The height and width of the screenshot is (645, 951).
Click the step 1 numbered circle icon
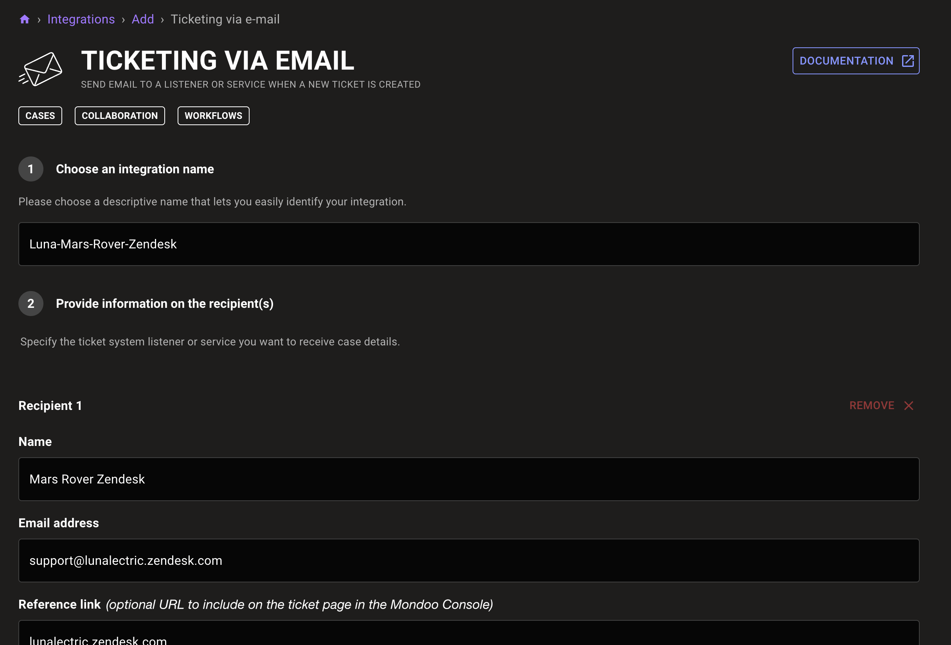pos(31,169)
